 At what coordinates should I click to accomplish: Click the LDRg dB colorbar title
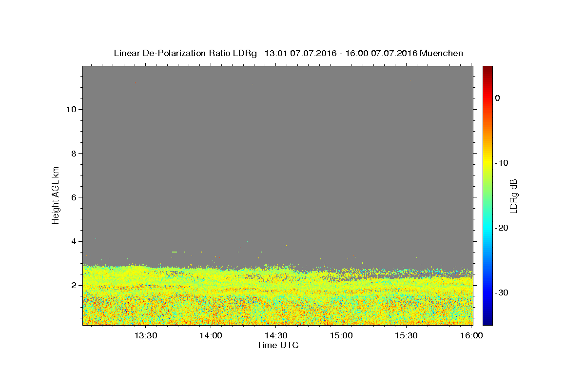tap(513, 195)
